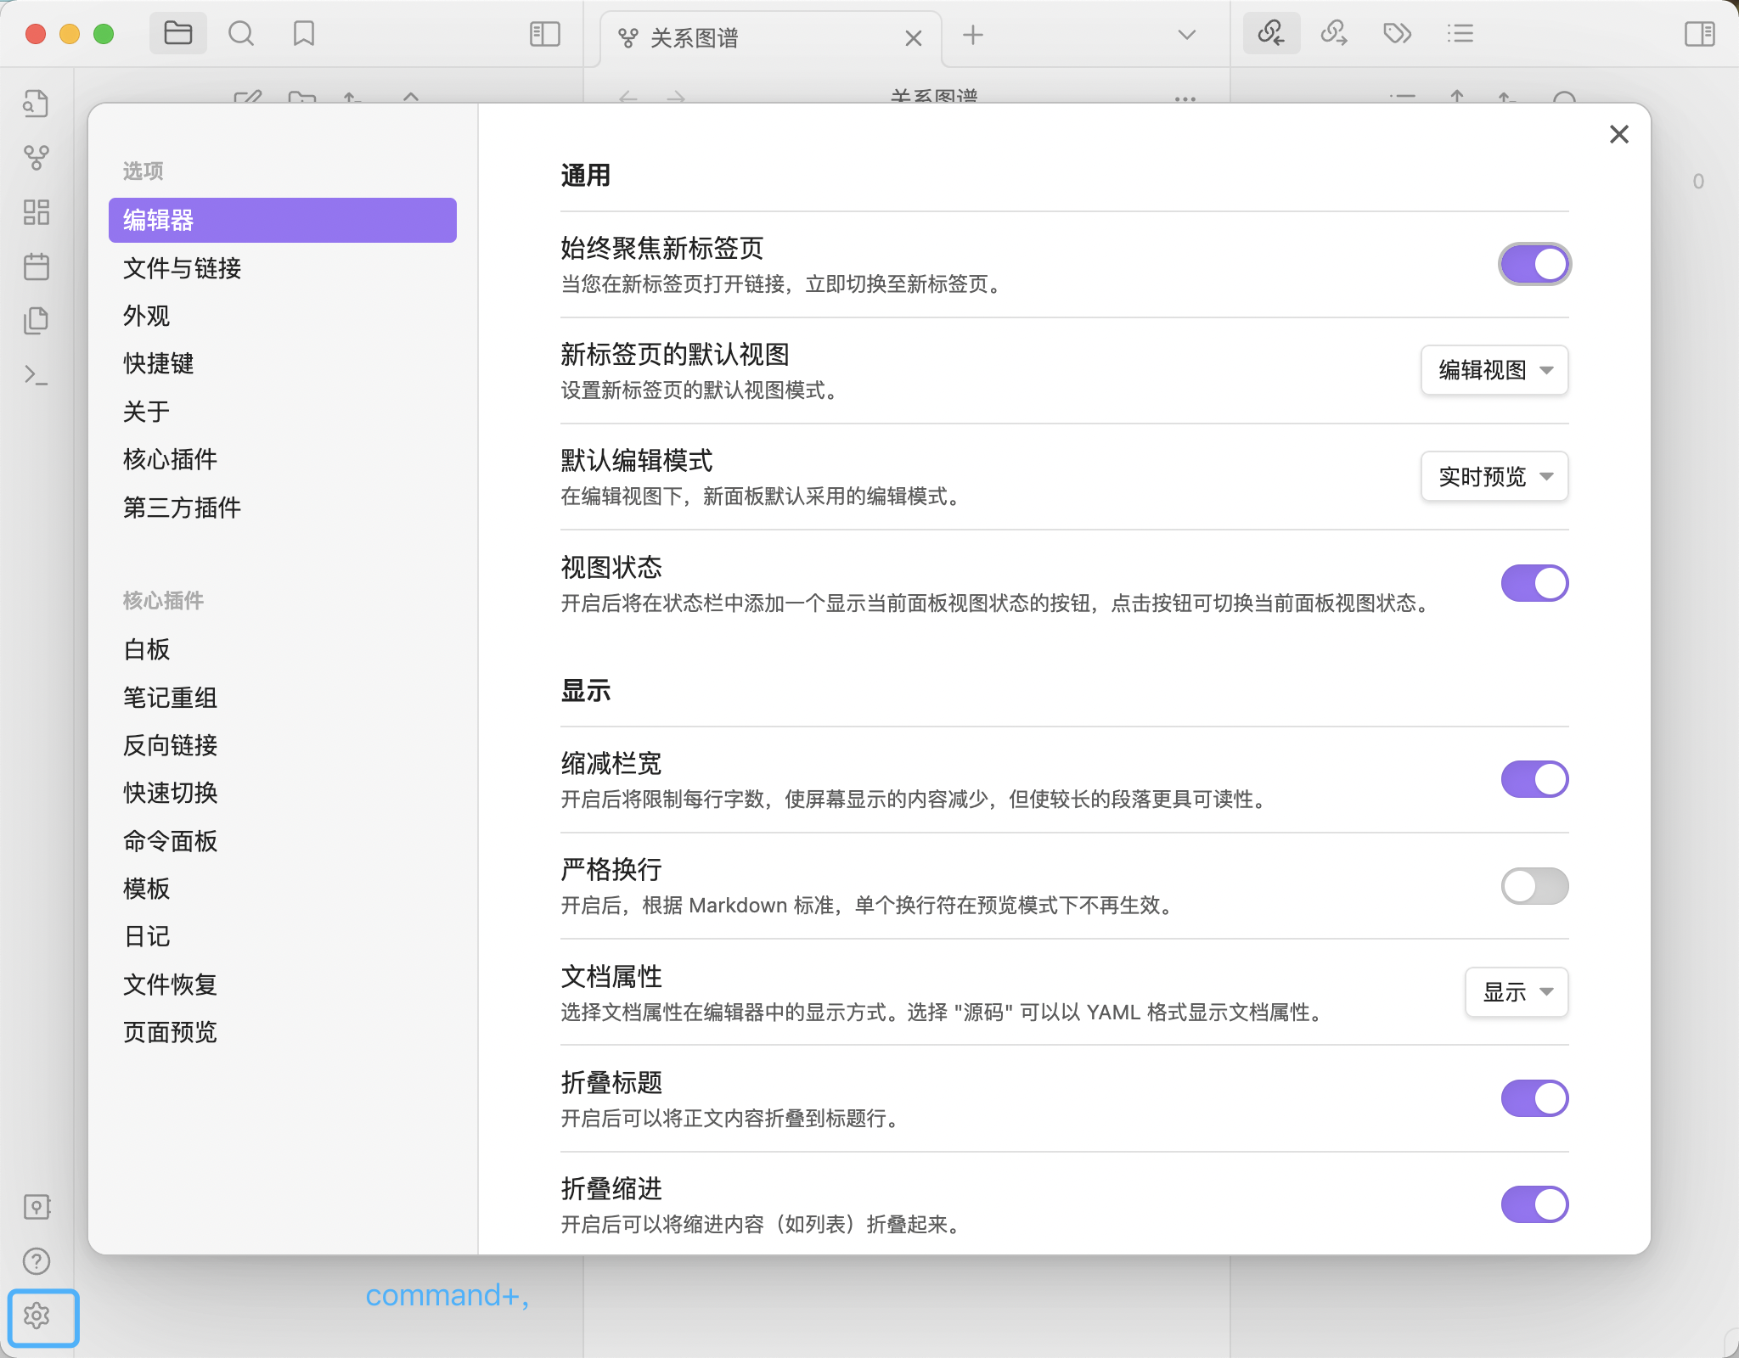
Task: Collapse the left sidebar toggle icon
Action: tap(544, 34)
